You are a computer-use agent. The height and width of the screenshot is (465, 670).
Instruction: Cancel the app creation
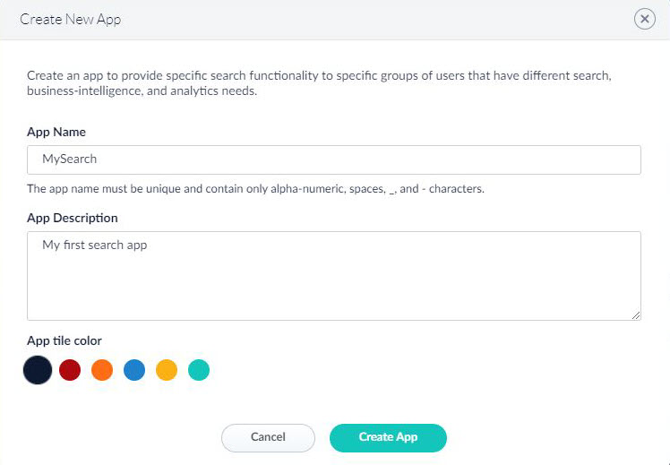point(268,437)
